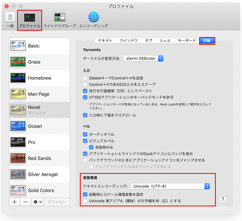The image size is (242, 221).
Task: Select the Homebrew profile thumbnail
Action: (x=18, y=78)
